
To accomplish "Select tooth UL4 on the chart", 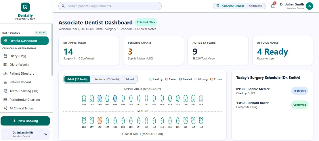I will [x=170, y=98].
